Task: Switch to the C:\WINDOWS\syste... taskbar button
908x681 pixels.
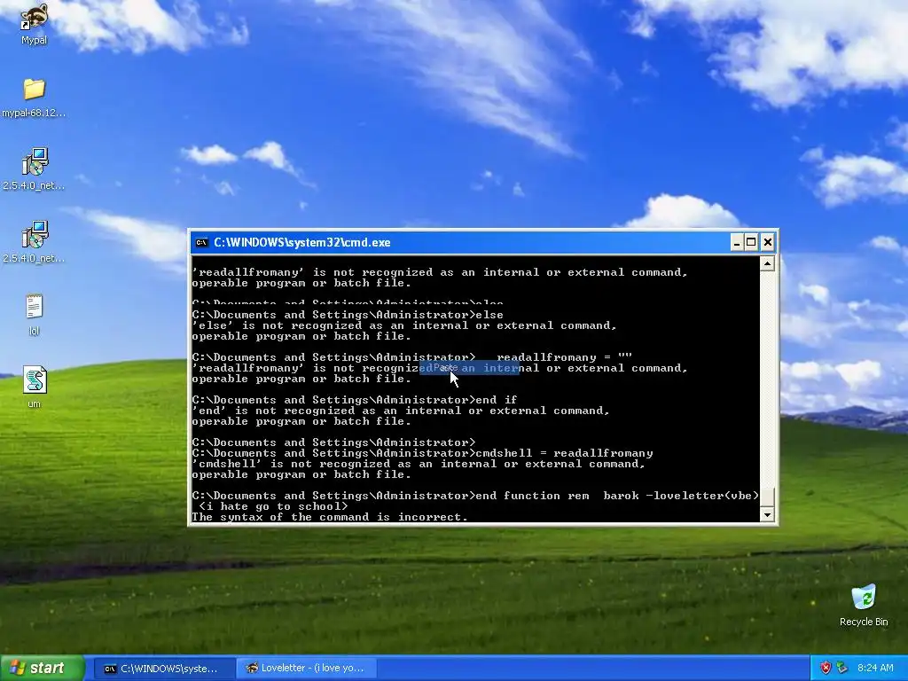Action: point(163,669)
